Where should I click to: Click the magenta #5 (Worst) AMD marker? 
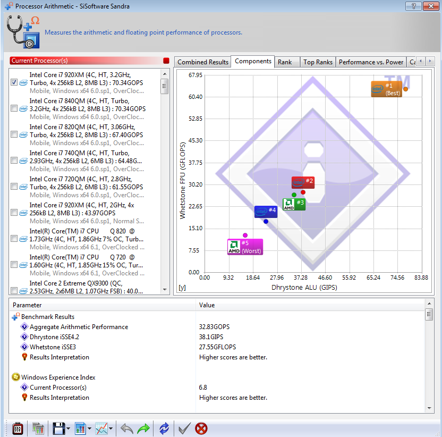click(x=245, y=247)
